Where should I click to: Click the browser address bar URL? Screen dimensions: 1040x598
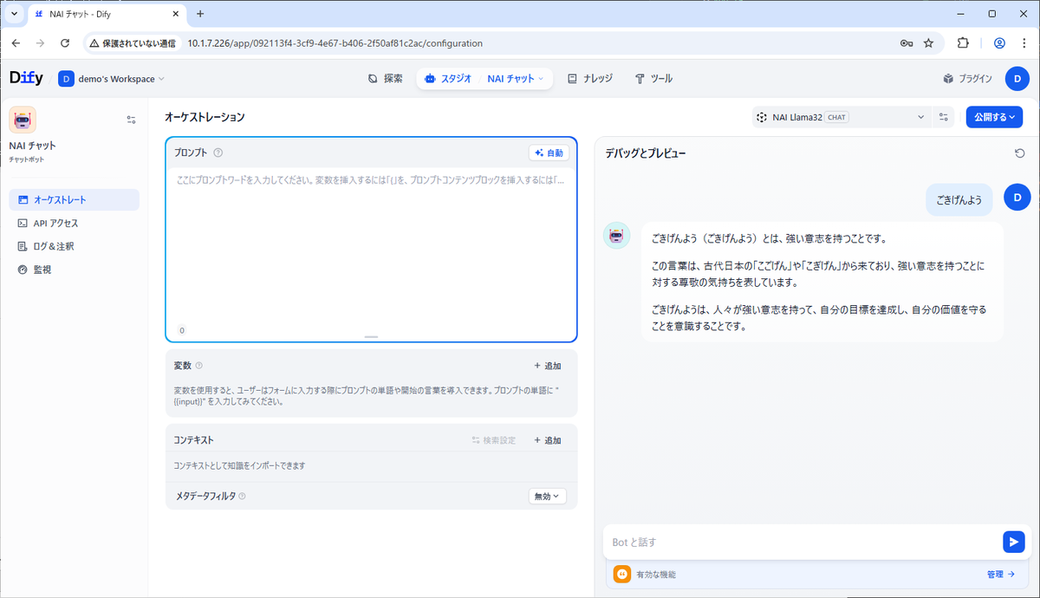(x=335, y=43)
